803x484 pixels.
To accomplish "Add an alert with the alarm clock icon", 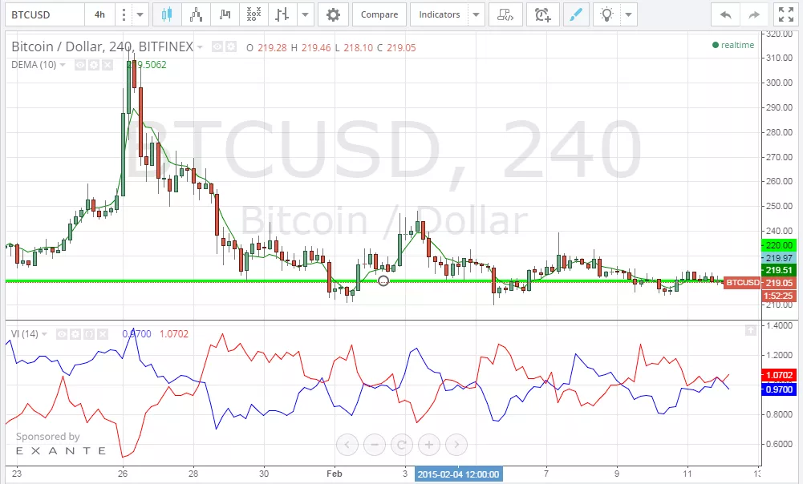I will coord(543,14).
